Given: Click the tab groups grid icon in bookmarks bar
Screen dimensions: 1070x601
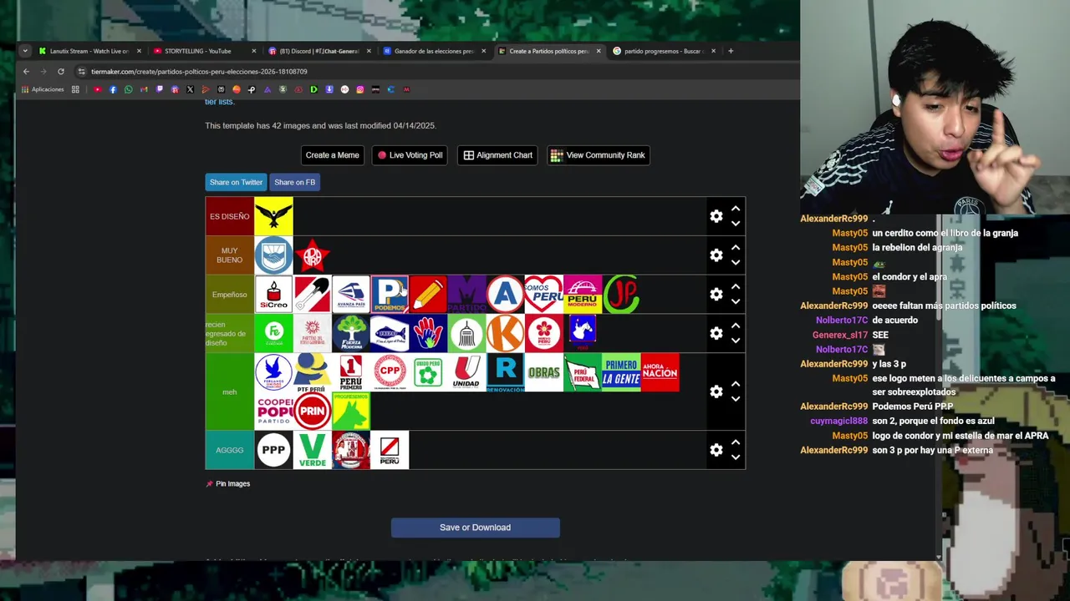Looking at the screenshot, I should point(75,89).
